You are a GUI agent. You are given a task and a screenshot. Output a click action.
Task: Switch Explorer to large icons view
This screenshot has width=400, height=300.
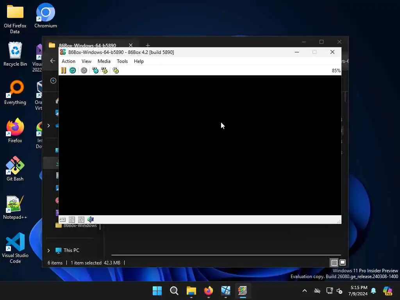(343, 262)
